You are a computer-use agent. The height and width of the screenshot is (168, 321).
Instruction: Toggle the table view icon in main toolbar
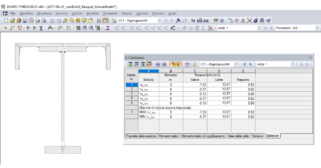click(x=105, y=20)
